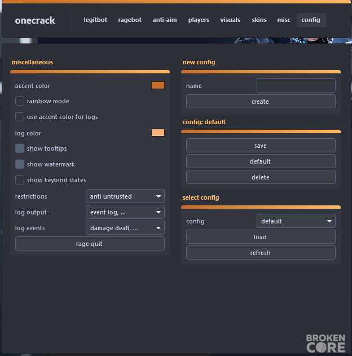Open the anti-aim tab

coord(165,20)
